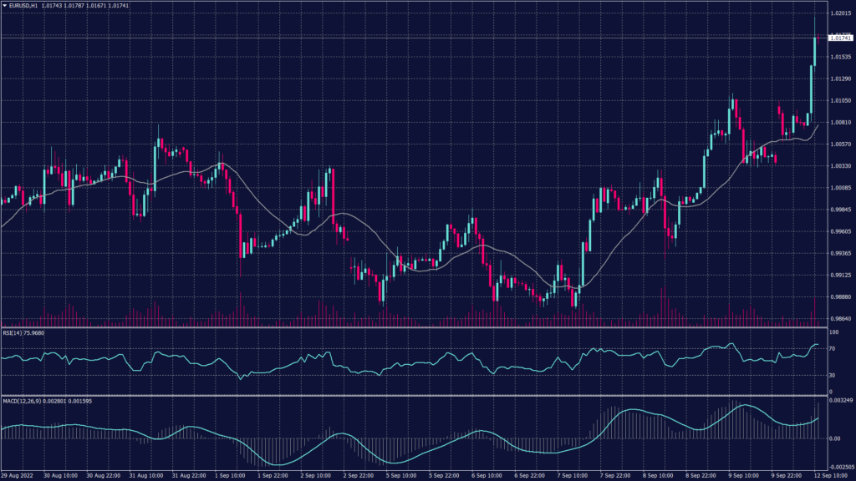
Task: Click the 0.00 level of MACD scale
Action: click(834, 437)
